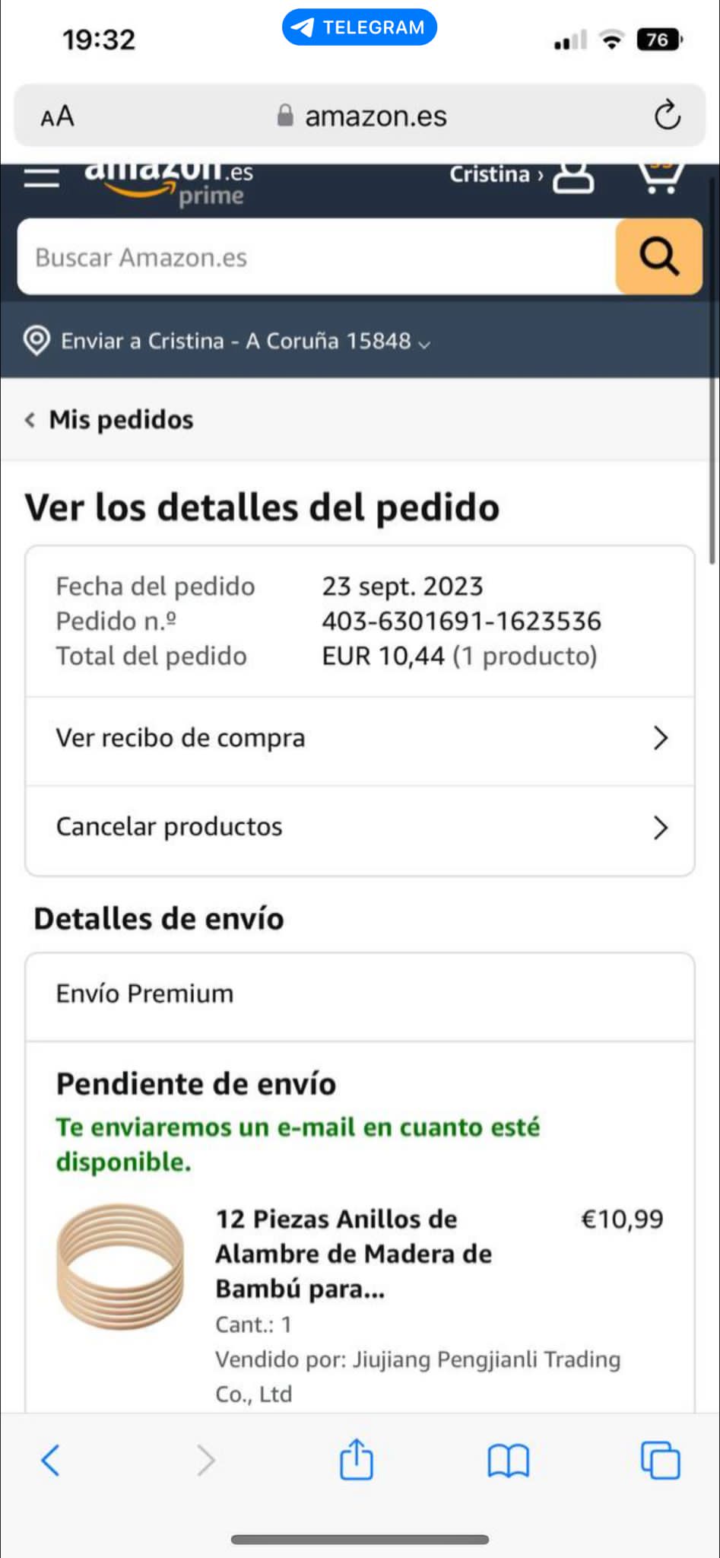Screen dimensions: 720x1558
Task: Open the Amazon.es prime logo home
Action: pyautogui.click(x=168, y=183)
